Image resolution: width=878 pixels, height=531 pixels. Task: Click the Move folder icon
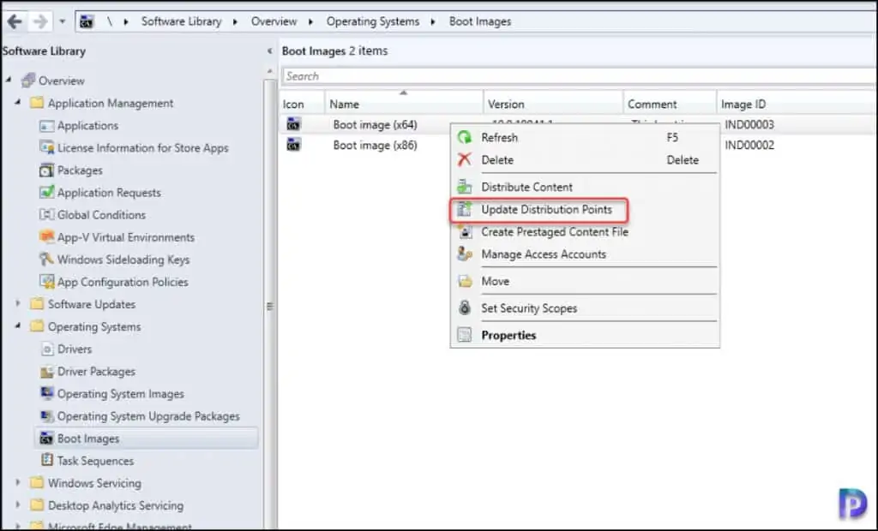(x=465, y=282)
